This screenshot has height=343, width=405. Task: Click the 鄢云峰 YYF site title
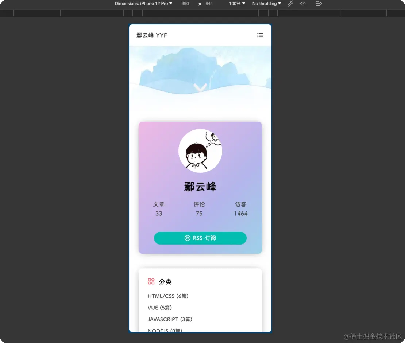click(x=151, y=35)
